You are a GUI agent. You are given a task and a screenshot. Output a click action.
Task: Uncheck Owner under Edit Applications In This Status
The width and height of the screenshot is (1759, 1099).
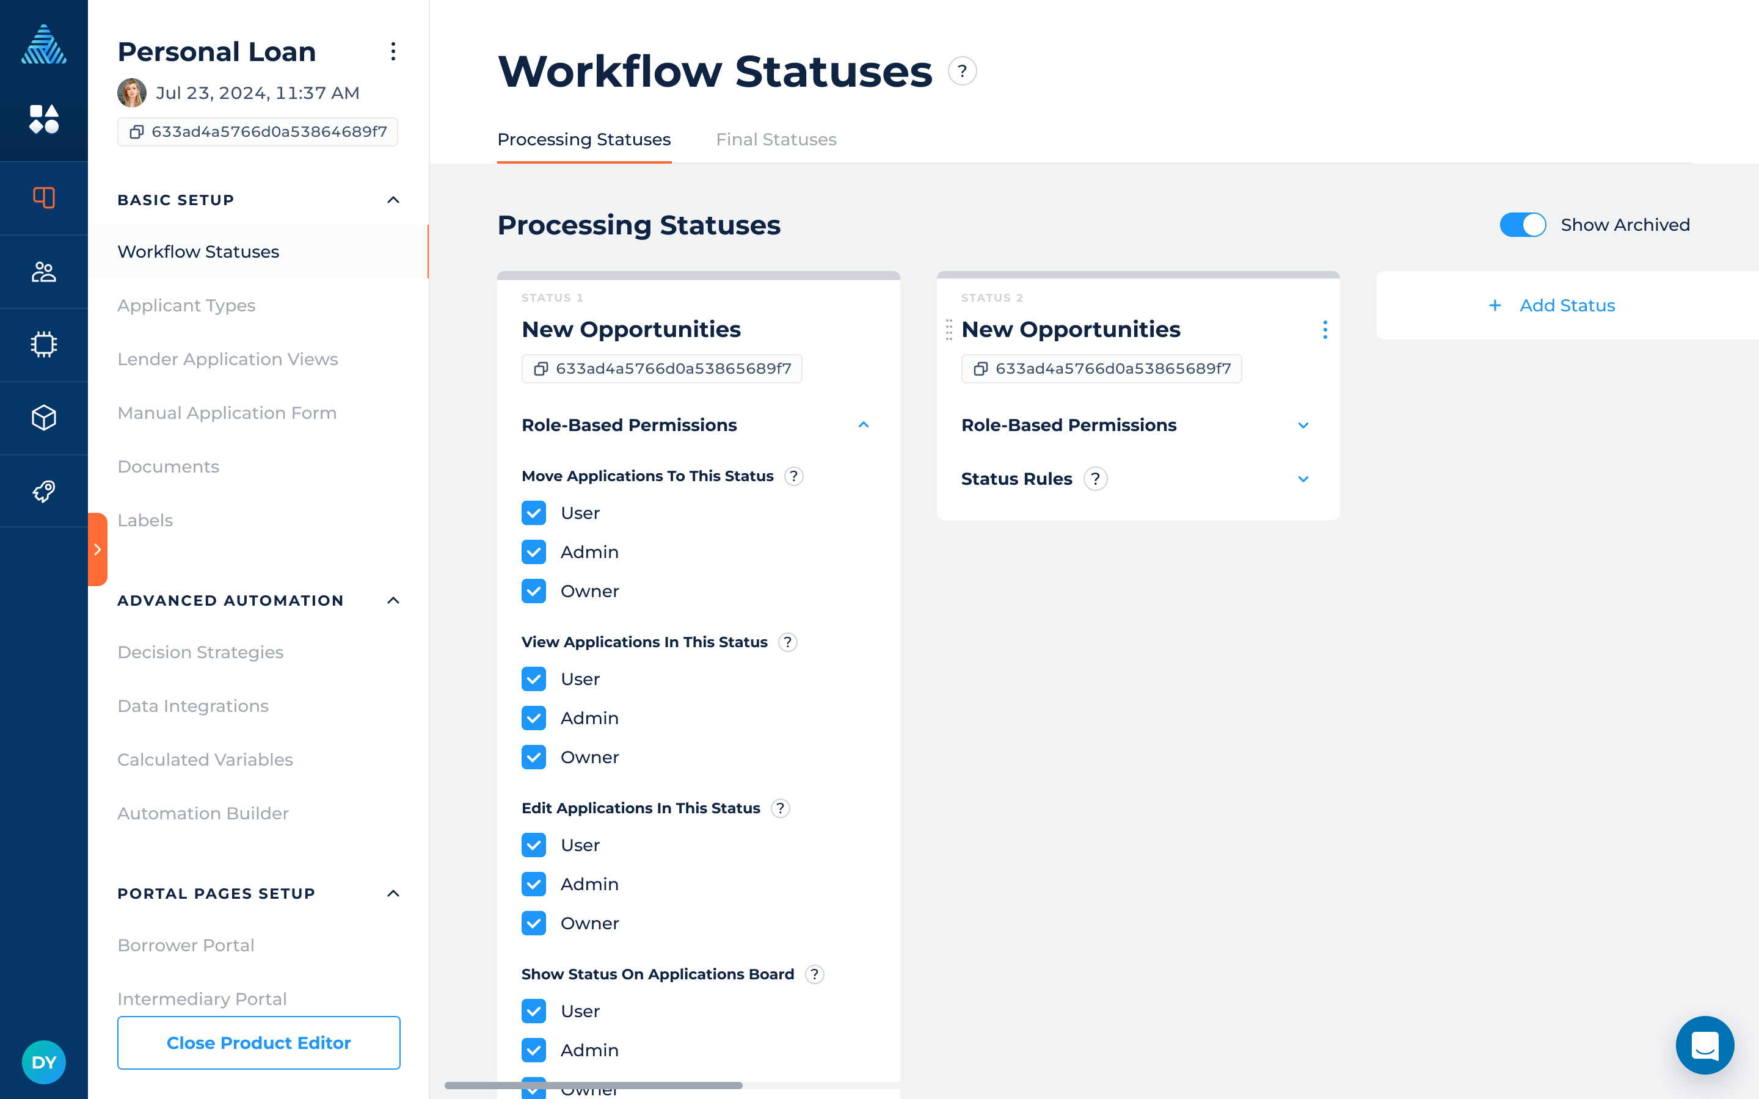(x=534, y=923)
